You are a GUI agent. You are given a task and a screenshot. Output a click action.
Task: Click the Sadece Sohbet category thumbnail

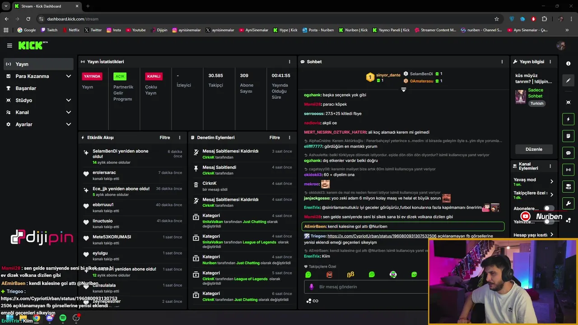pos(521,97)
